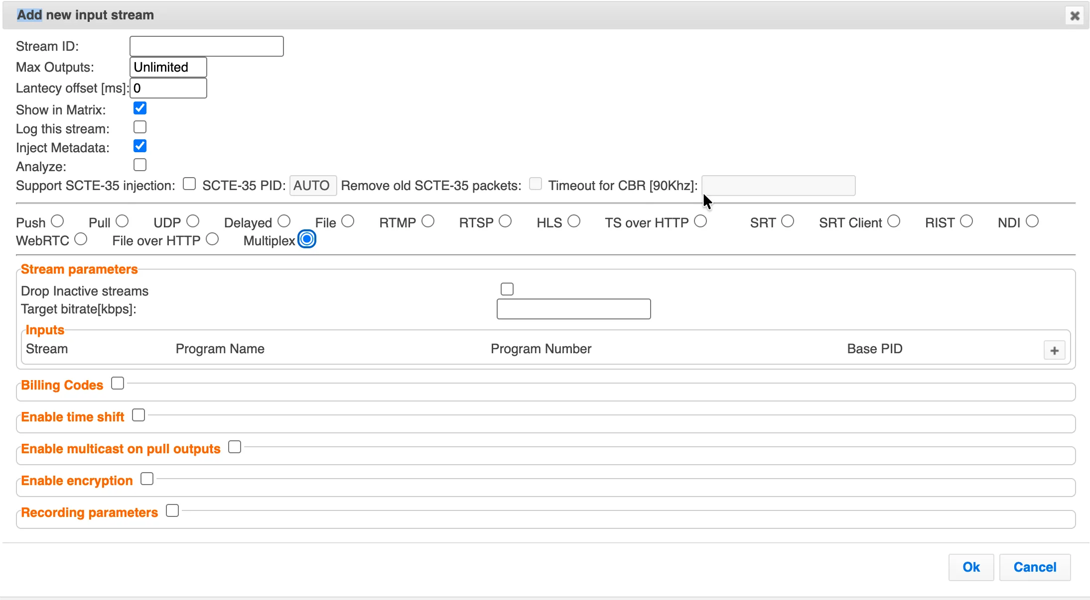Select the Delayed radio option
Screen dimensions: 1090x600
point(284,221)
